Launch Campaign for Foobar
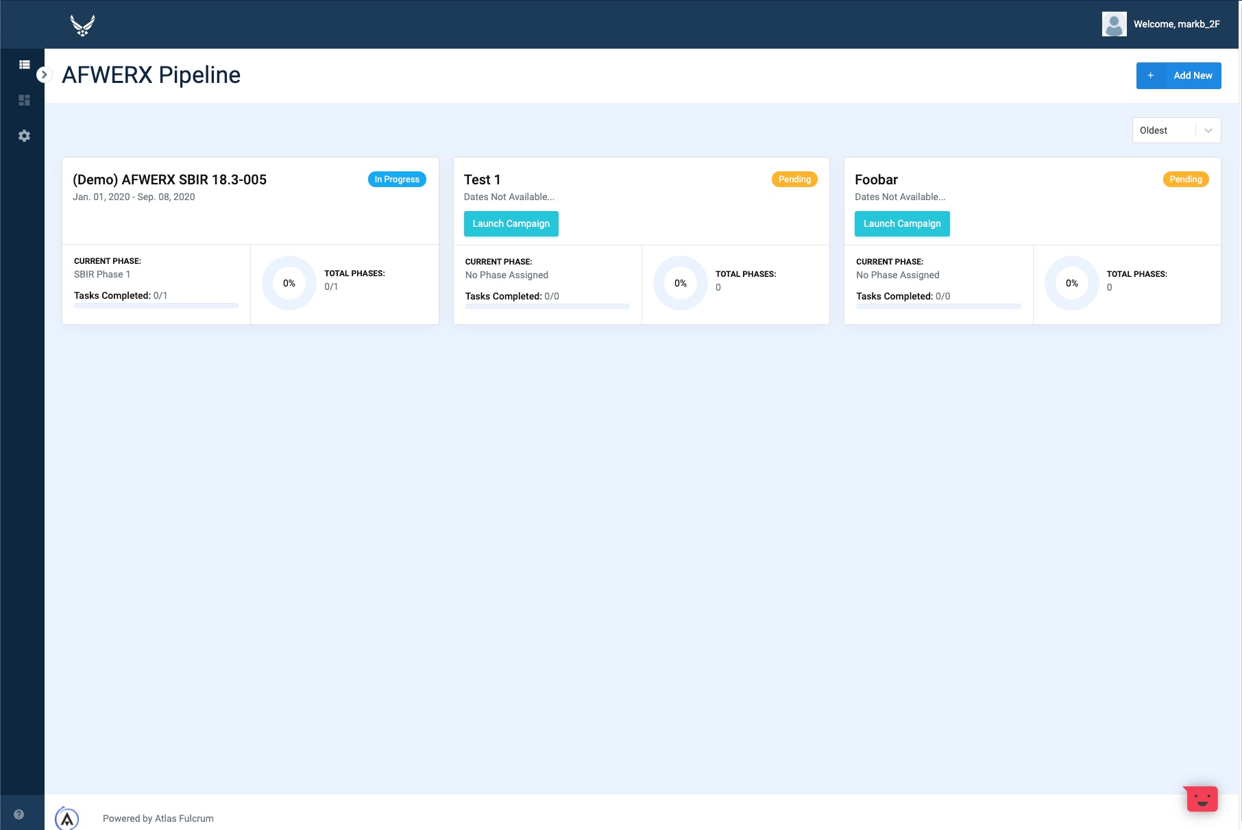 [901, 223]
